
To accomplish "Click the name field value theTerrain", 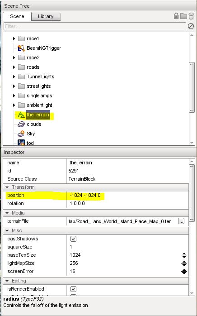I will 80,163.
